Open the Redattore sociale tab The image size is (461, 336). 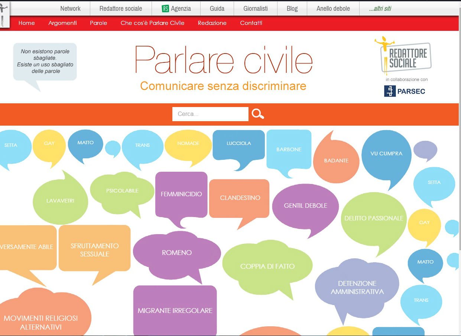[121, 9]
